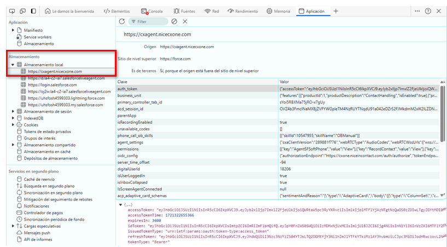This screenshot has height=247, width=447.
Task: Switch to the Rendimiento tab
Action: coord(242,11)
